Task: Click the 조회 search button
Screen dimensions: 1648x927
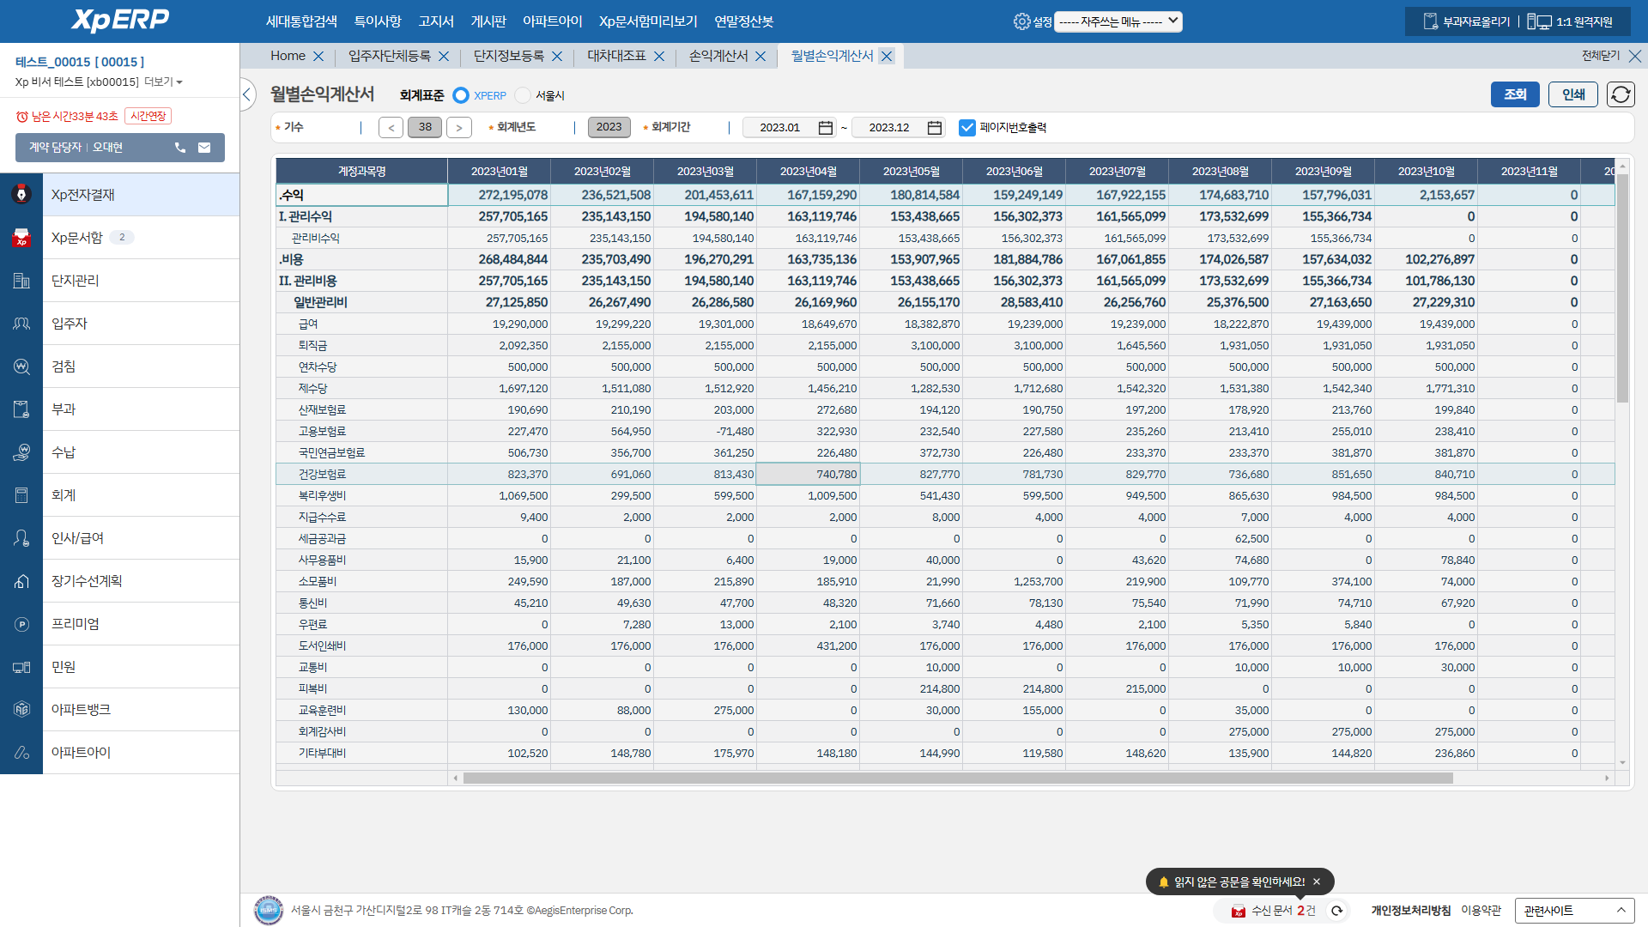Action: click(1515, 94)
